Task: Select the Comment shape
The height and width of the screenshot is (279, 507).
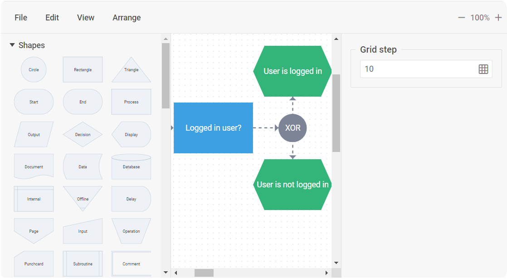Action: point(131,264)
